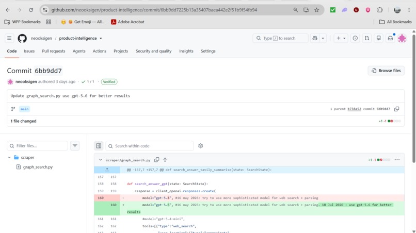This screenshot has width=416, height=233.
Task: Click the zoom magnifier icon in address bar
Action: tap(296, 10)
